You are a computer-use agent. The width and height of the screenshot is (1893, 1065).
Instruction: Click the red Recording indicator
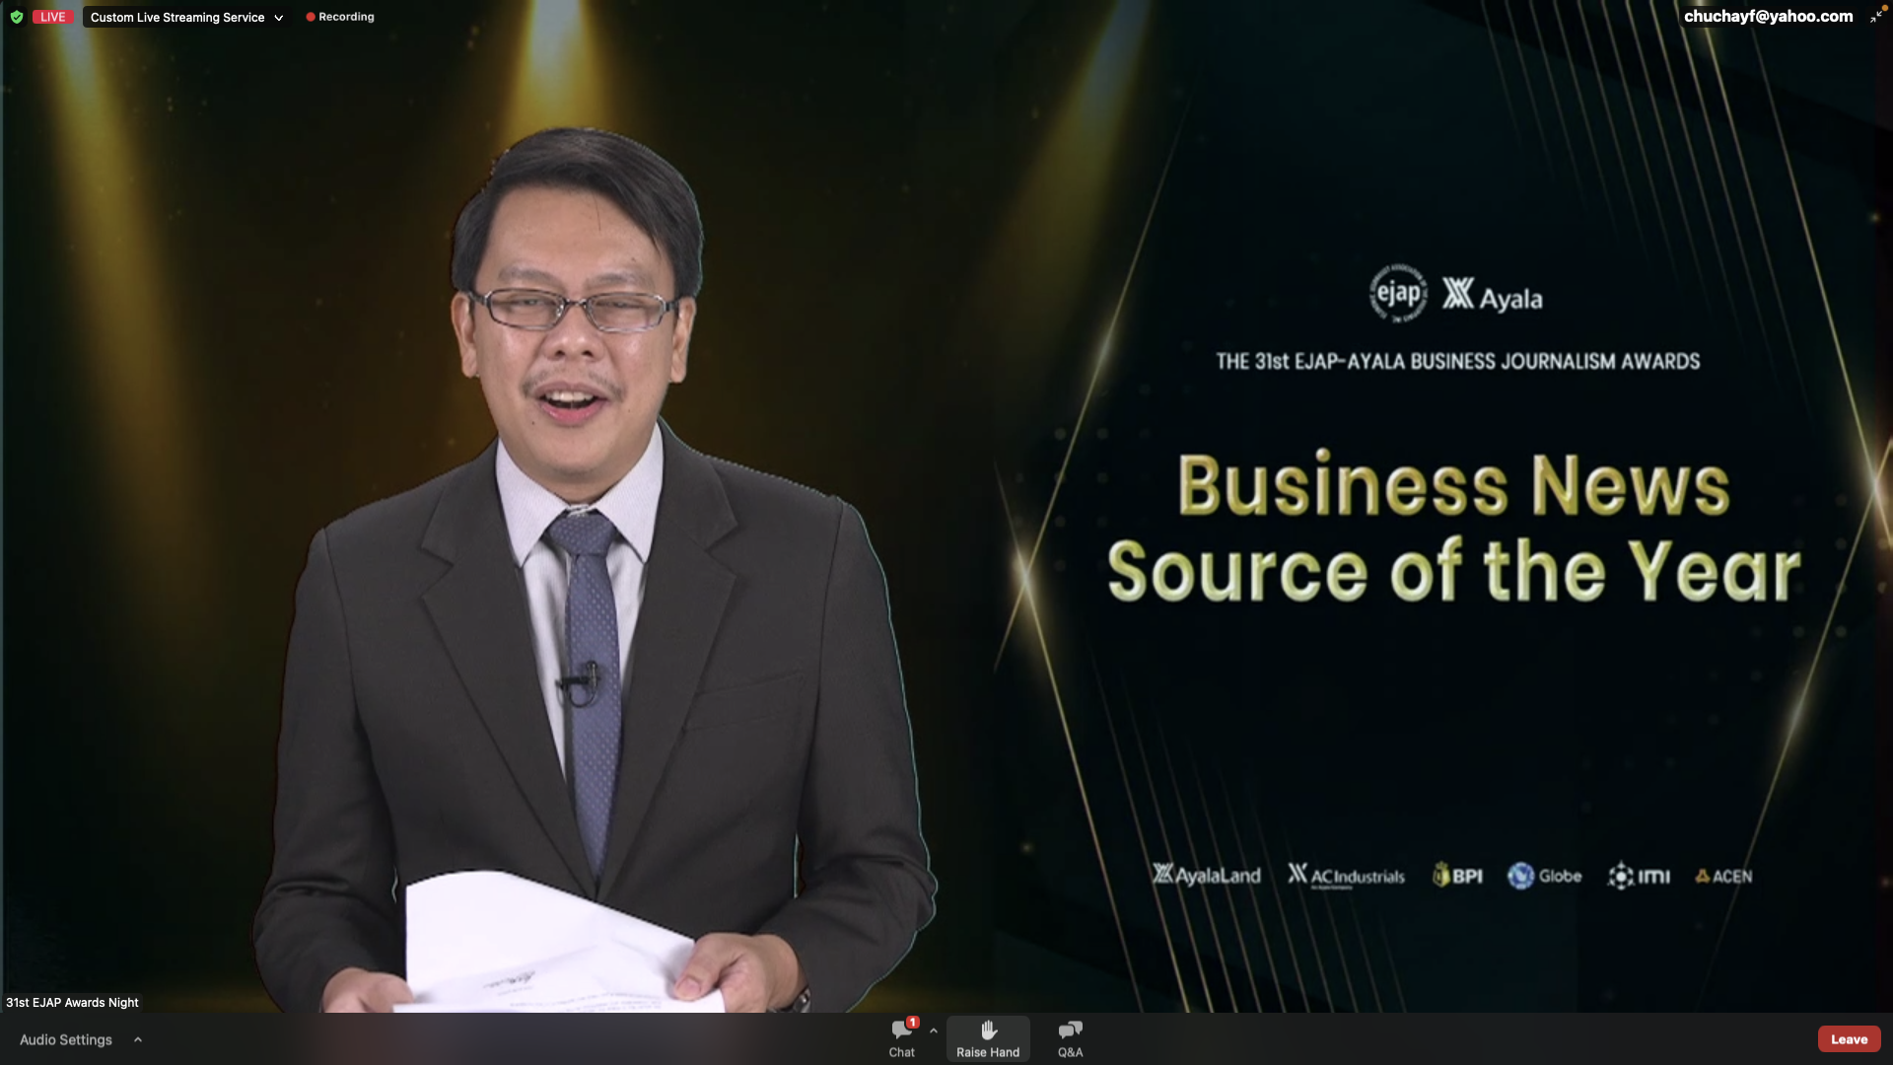(340, 17)
